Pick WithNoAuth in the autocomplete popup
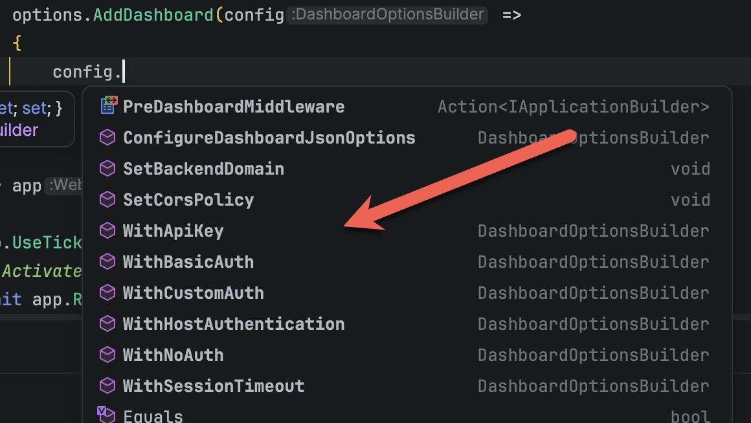Image resolution: width=751 pixels, height=423 pixels. point(173,355)
